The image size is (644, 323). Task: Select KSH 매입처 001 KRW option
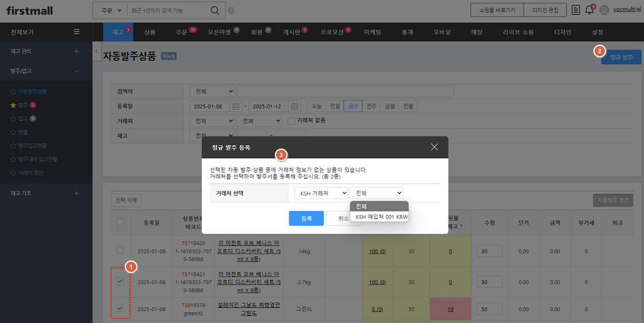pos(381,217)
